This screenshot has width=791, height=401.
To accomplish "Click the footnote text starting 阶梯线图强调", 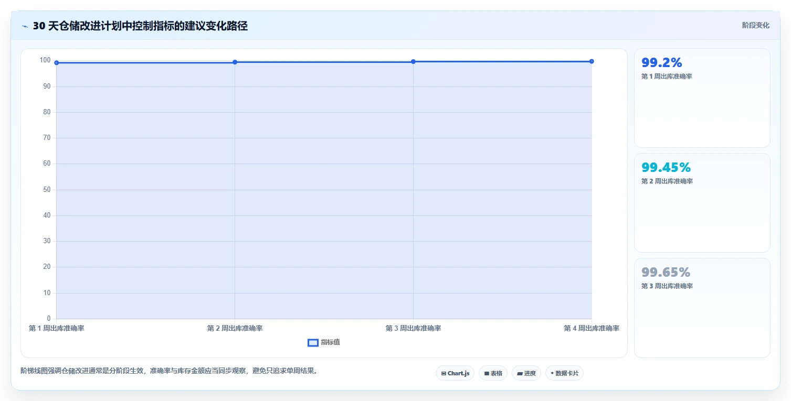I will pyautogui.click(x=169, y=371).
